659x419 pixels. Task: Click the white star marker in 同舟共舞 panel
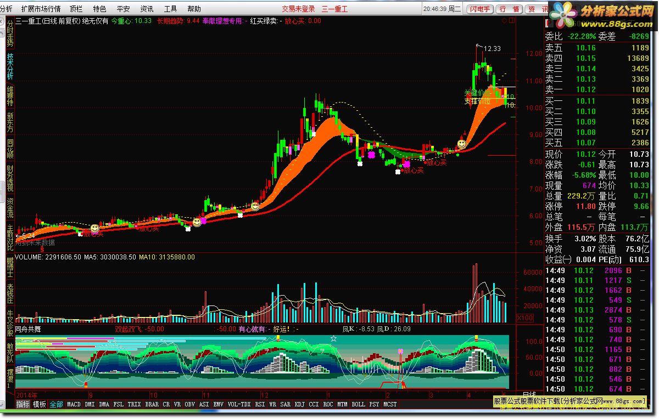(x=333, y=338)
